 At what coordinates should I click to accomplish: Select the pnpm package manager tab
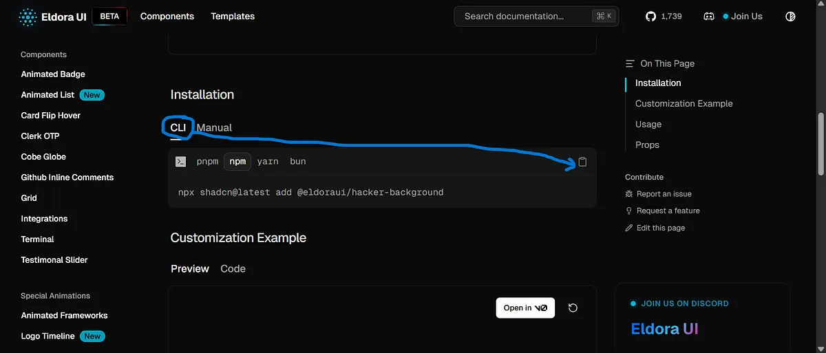click(207, 162)
